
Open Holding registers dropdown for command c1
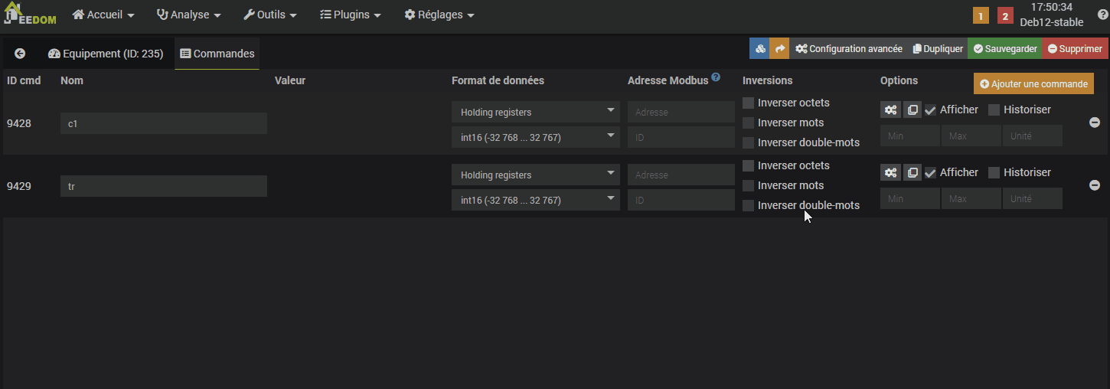tap(535, 112)
